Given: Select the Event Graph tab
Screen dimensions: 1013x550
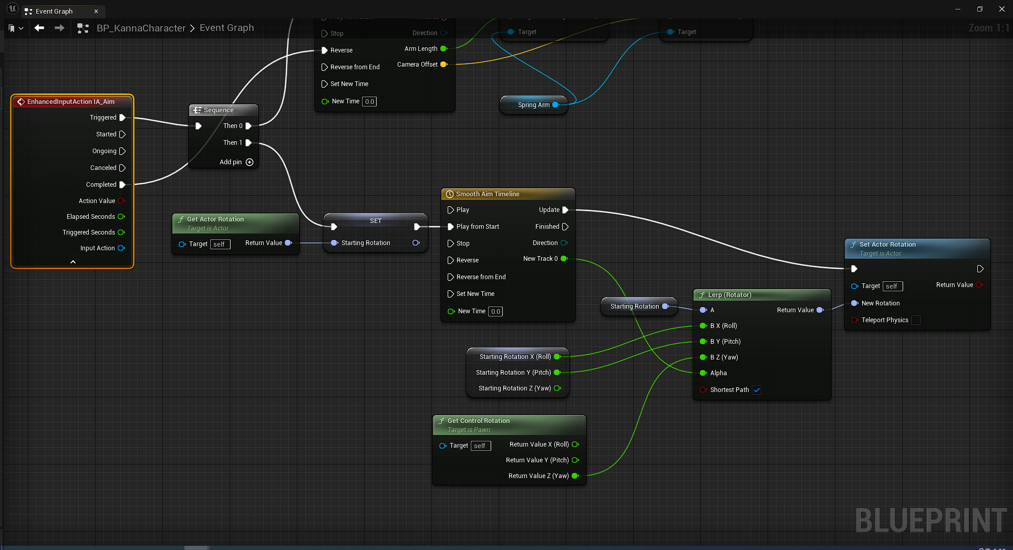Looking at the screenshot, I should (x=54, y=11).
